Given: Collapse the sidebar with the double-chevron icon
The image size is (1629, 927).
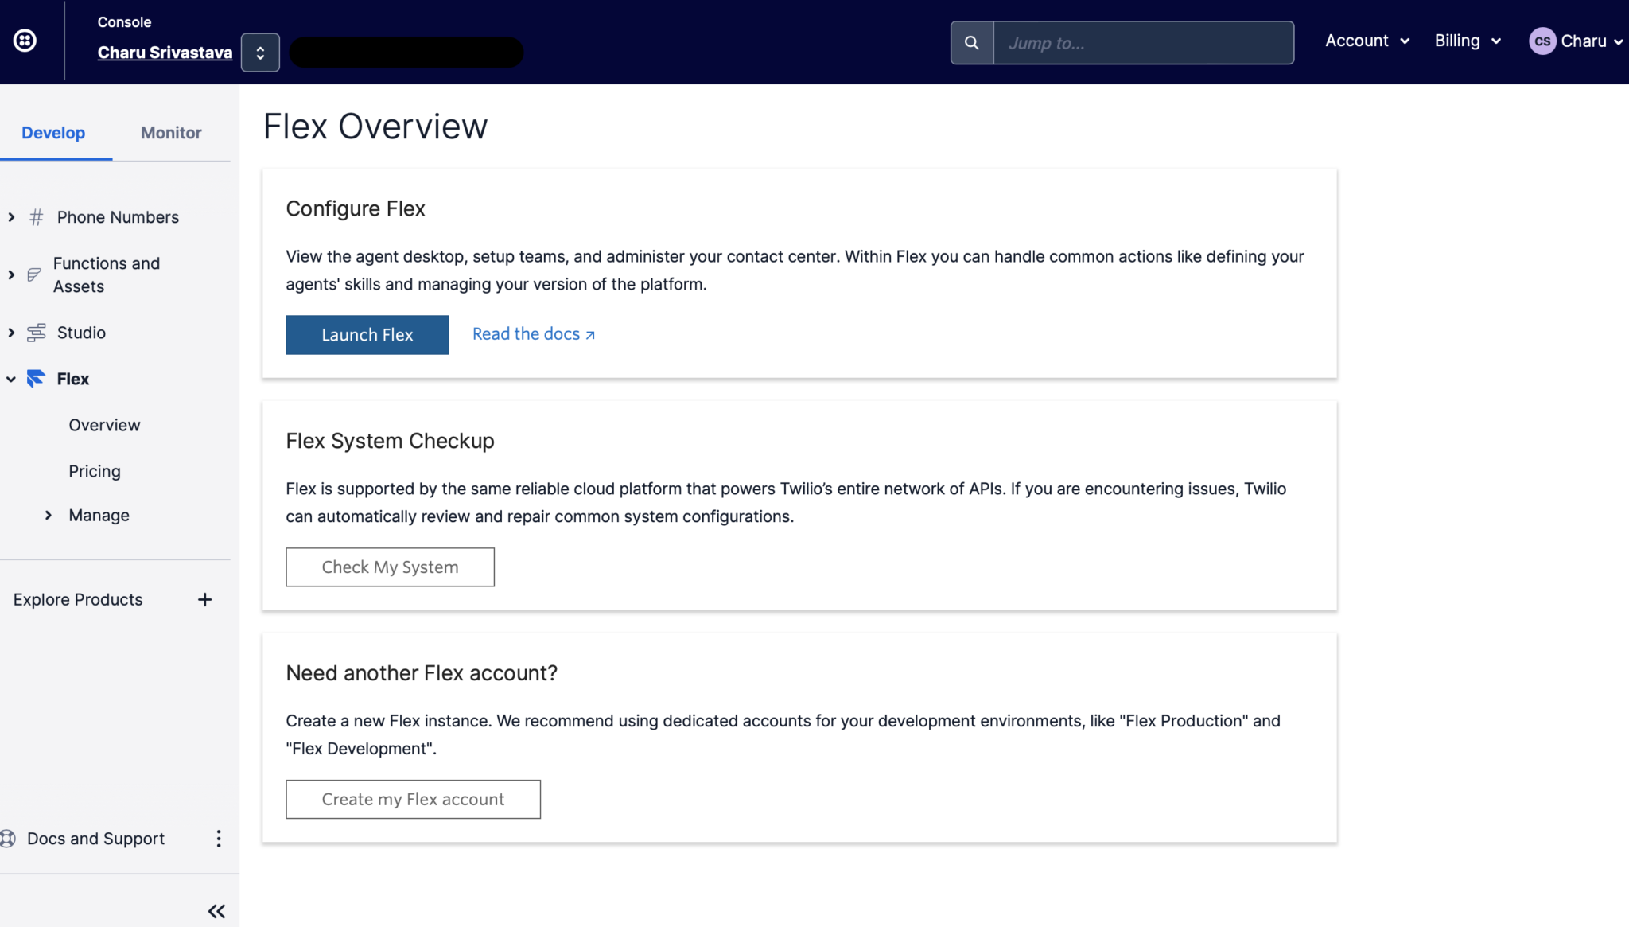Looking at the screenshot, I should coord(216,910).
